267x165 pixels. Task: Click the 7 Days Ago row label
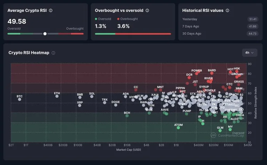point(191,26)
